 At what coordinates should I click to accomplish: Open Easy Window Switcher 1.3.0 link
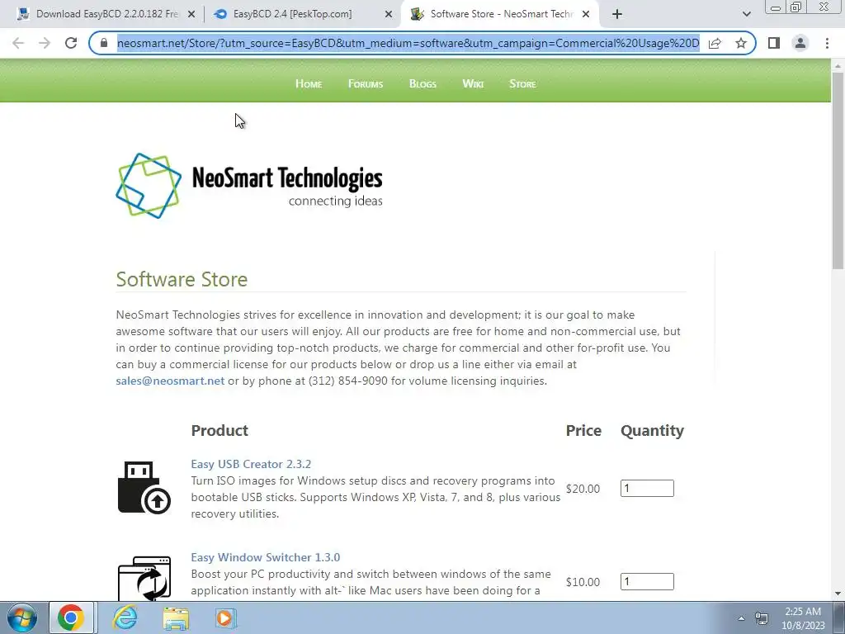point(265,557)
